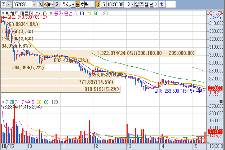Switch to the 월 monthly chart
This screenshot has height=150, width=225.
[x=146, y=5]
